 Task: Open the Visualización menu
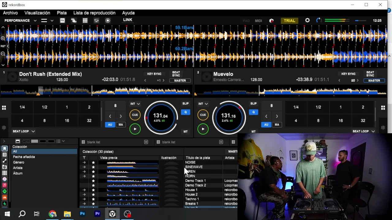pyautogui.click(x=37, y=13)
